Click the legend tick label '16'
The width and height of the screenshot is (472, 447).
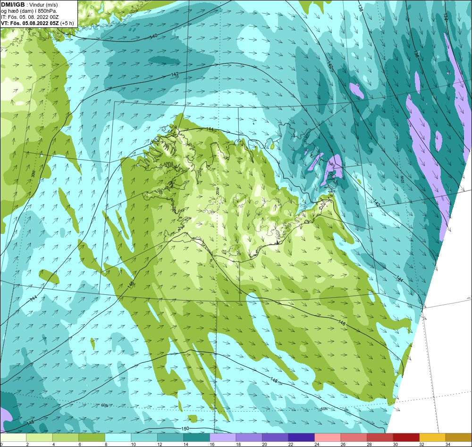[x=212, y=444]
